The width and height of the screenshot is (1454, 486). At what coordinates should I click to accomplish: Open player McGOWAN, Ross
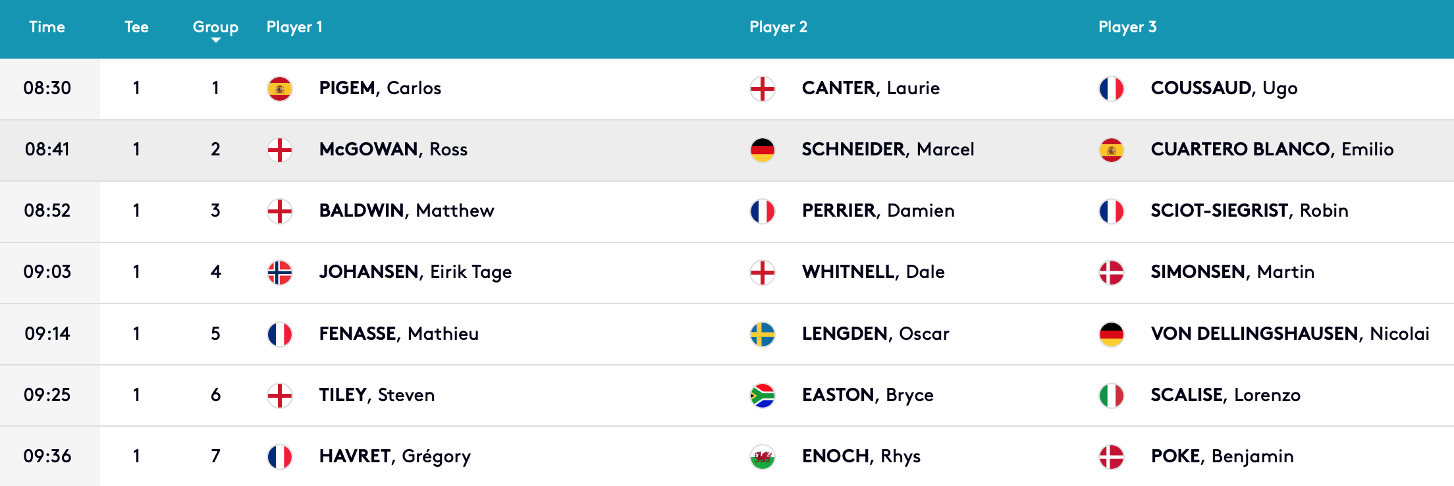(x=393, y=149)
